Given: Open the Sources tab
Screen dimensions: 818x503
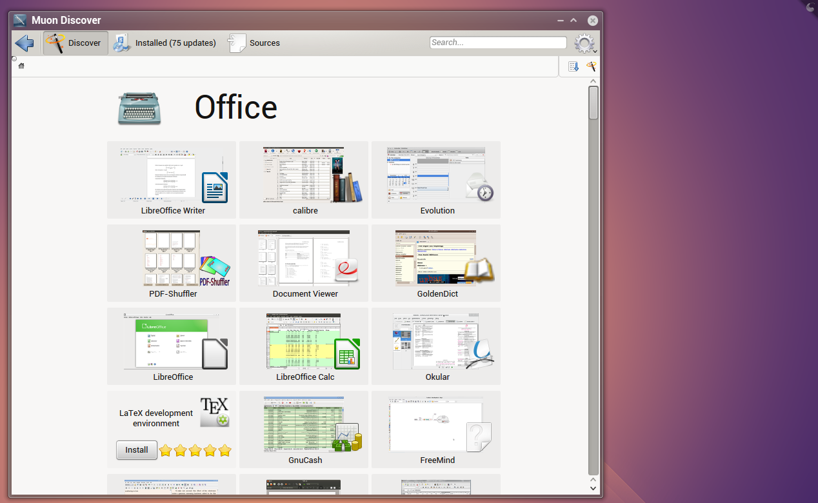Looking at the screenshot, I should coord(255,43).
